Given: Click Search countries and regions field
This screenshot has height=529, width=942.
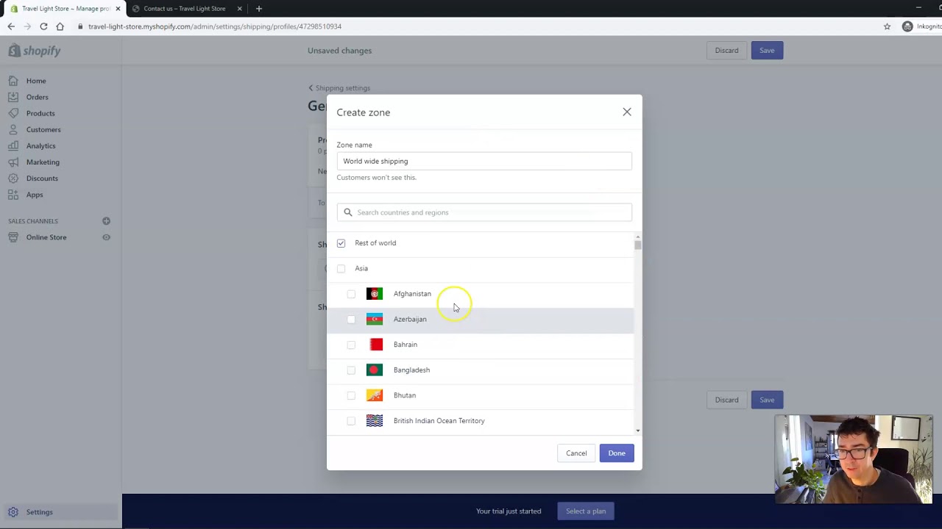Looking at the screenshot, I should pyautogui.click(x=484, y=212).
